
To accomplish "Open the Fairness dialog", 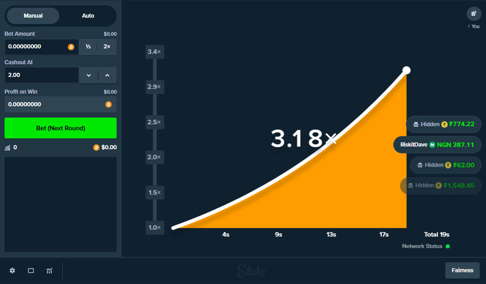I will pyautogui.click(x=462, y=270).
